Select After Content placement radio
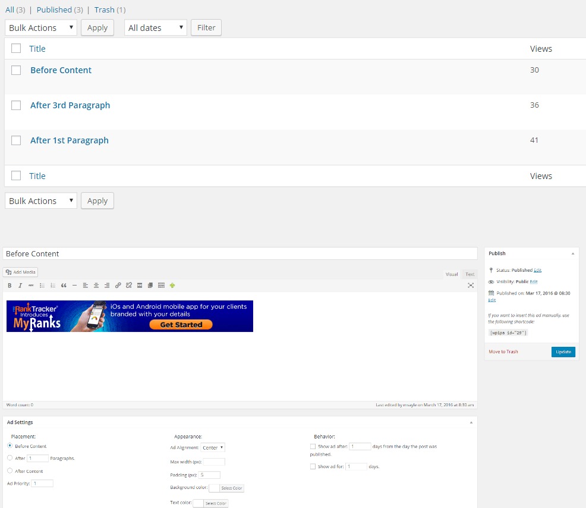Screen dimensions: 586x508 pos(10,471)
